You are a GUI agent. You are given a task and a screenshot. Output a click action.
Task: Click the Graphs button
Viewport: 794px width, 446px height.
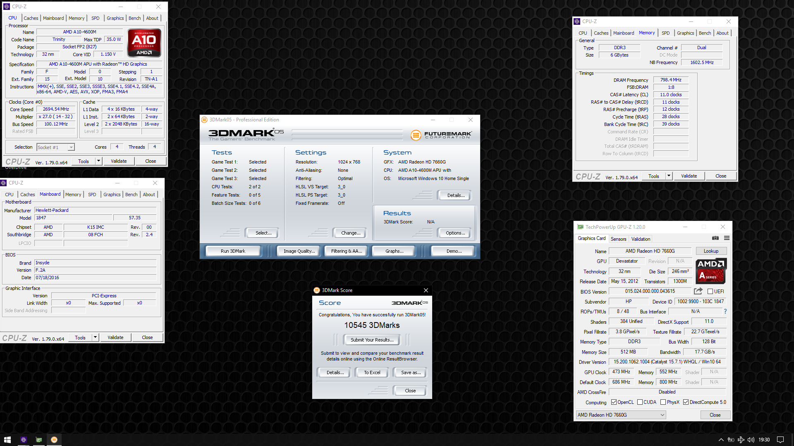[x=394, y=251]
